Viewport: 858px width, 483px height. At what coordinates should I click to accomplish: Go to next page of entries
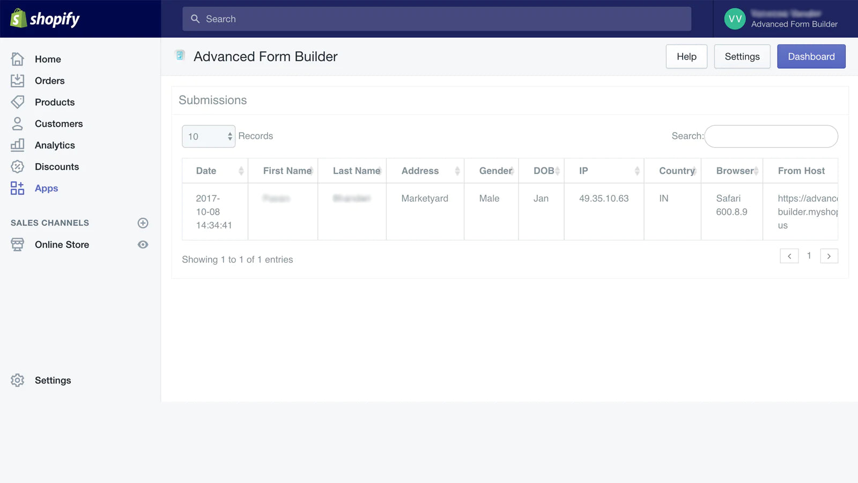[829, 256]
